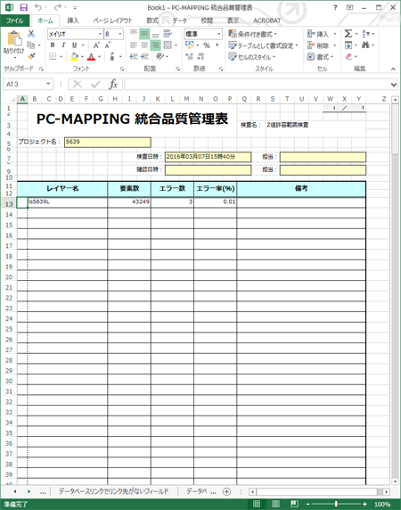
Task: Click merge and center icon
Action: click(x=168, y=45)
